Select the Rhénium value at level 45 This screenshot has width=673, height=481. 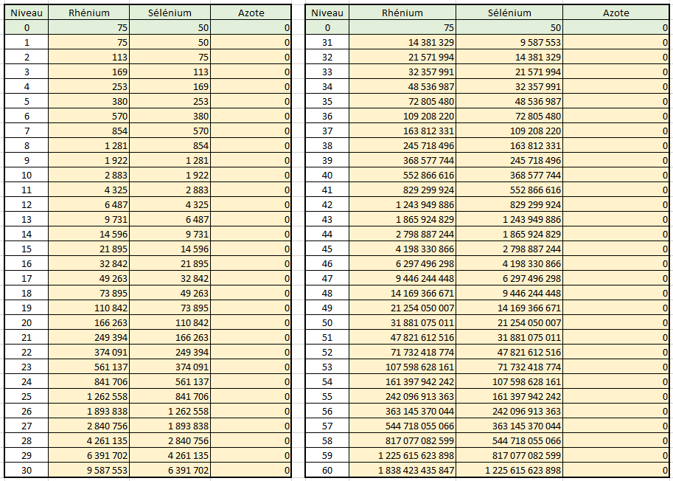pyautogui.click(x=402, y=249)
